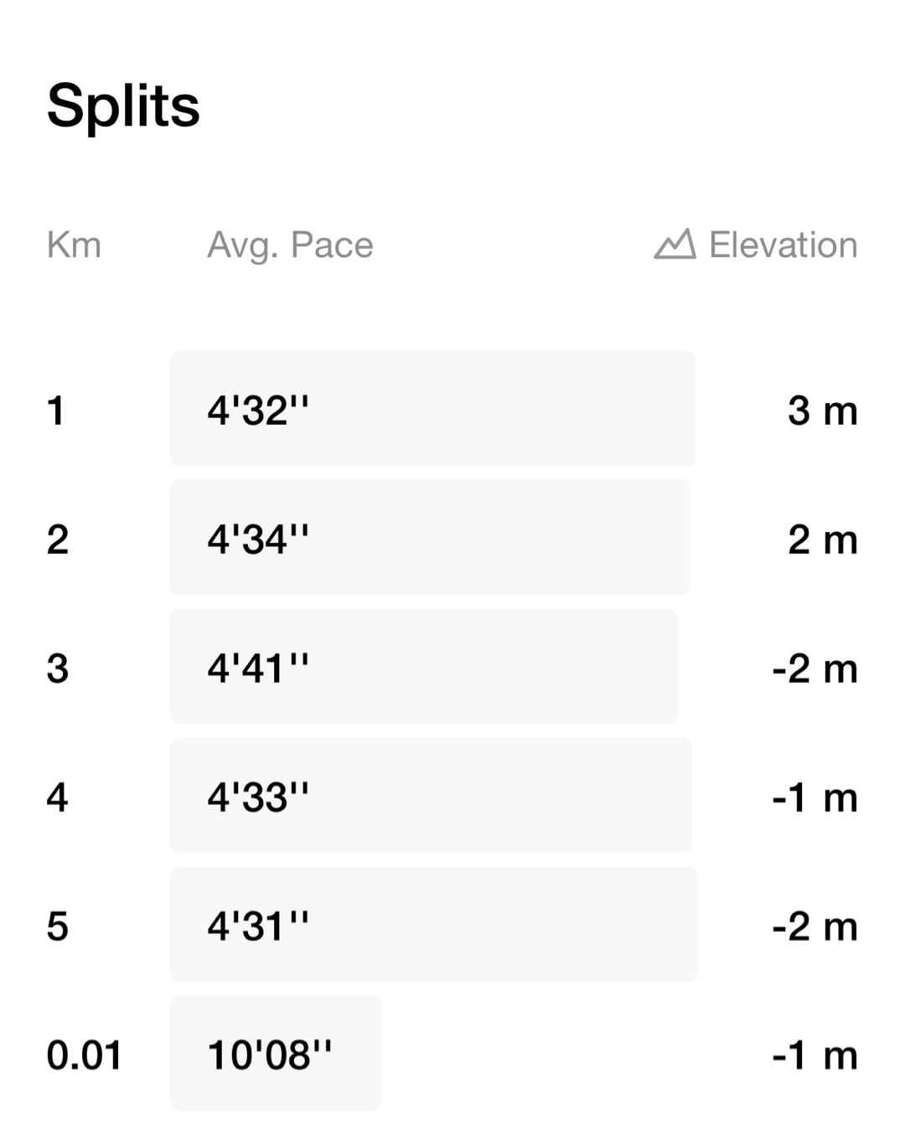Select the Km column header
The width and height of the screenshot is (905, 1148).
[x=74, y=246]
